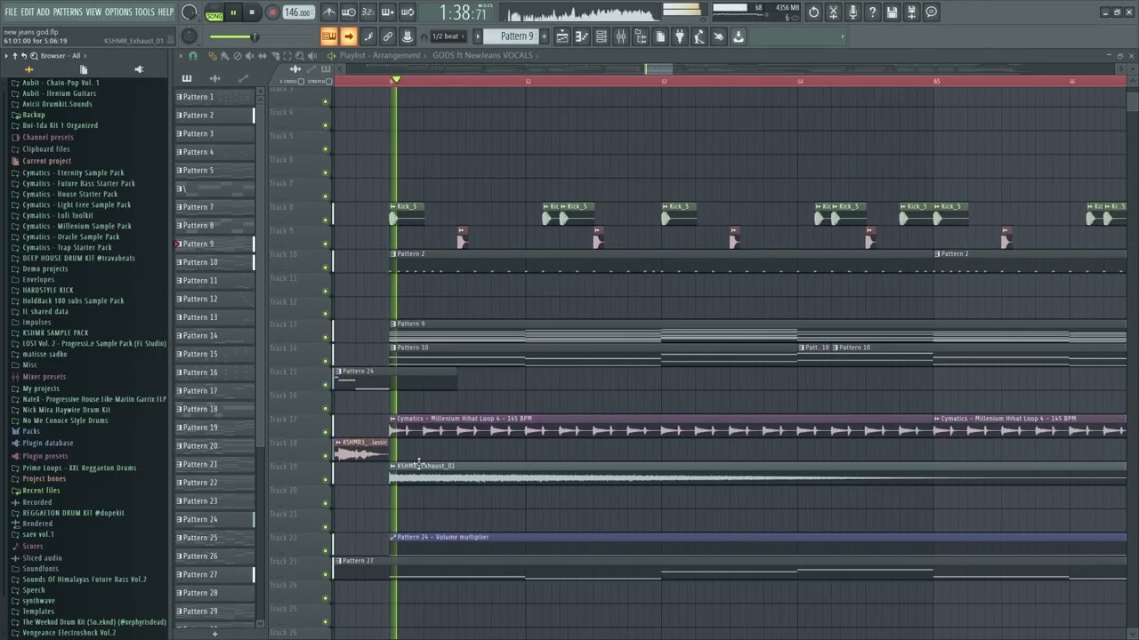Image resolution: width=1139 pixels, height=640 pixels.
Task: Open the audio editor scissors icon
Action: [x=833, y=12]
